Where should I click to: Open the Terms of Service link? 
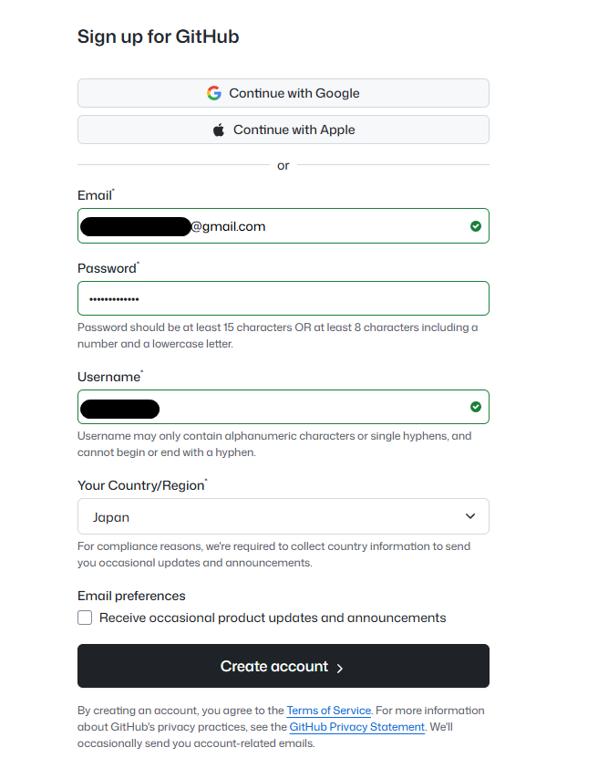pos(329,710)
